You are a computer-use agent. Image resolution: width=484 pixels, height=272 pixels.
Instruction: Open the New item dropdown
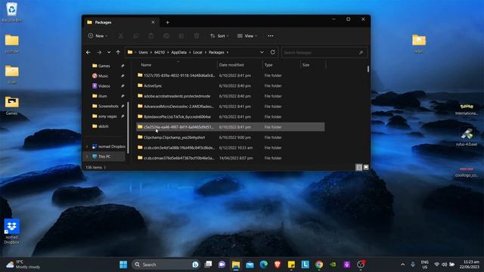[98, 36]
